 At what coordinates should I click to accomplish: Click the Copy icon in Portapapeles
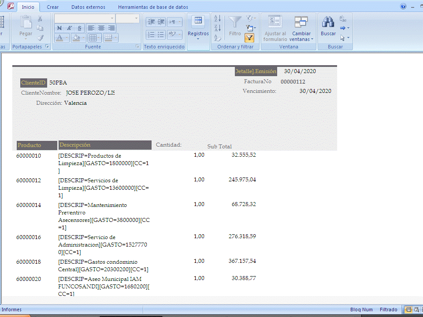[40, 28]
